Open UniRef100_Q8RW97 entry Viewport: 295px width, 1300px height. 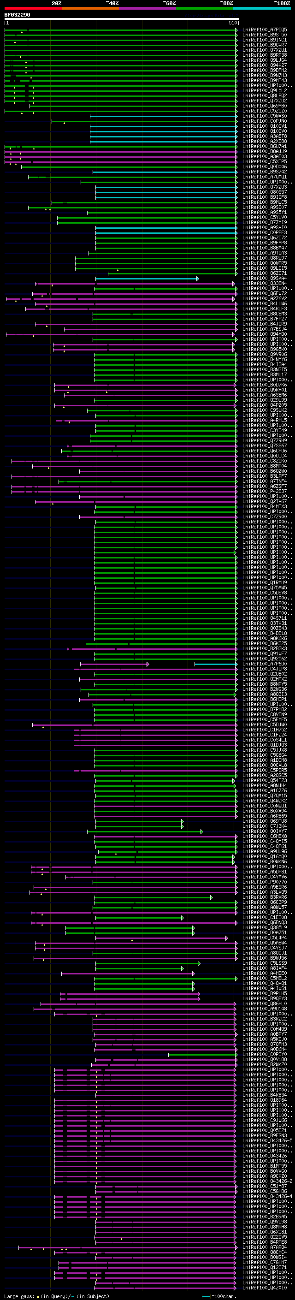click(x=265, y=258)
